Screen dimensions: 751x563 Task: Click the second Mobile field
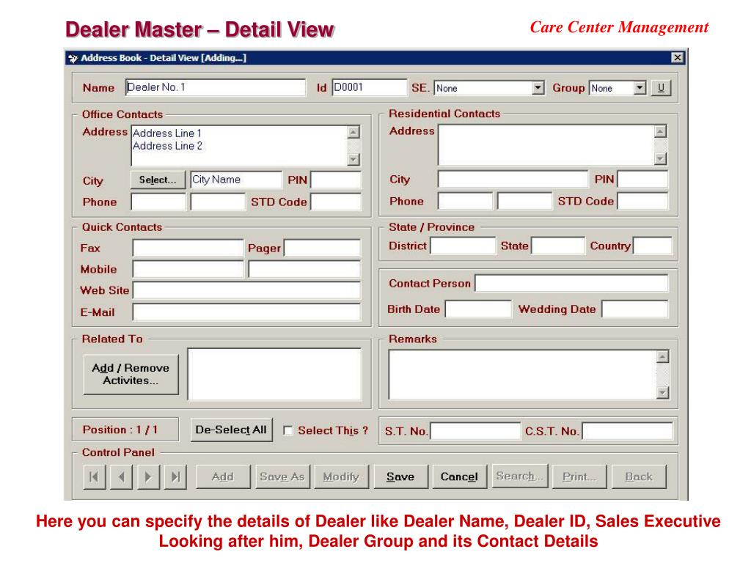point(304,269)
